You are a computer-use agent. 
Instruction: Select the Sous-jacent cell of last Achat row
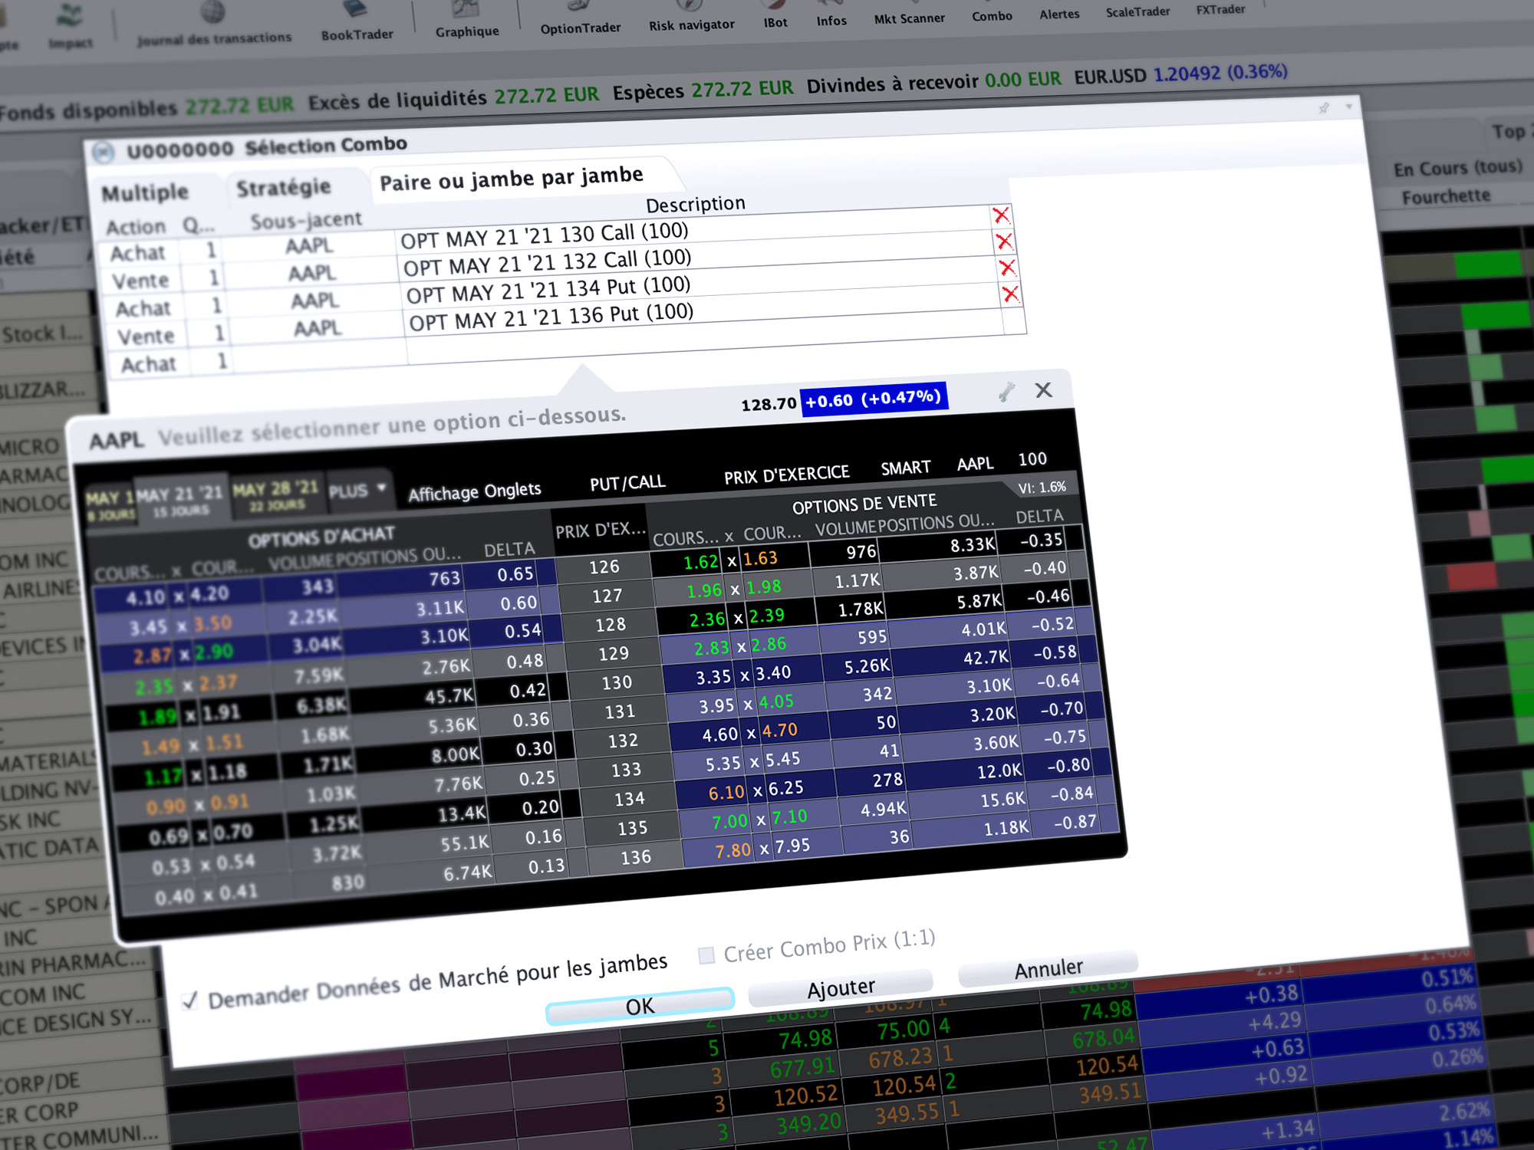[320, 357]
